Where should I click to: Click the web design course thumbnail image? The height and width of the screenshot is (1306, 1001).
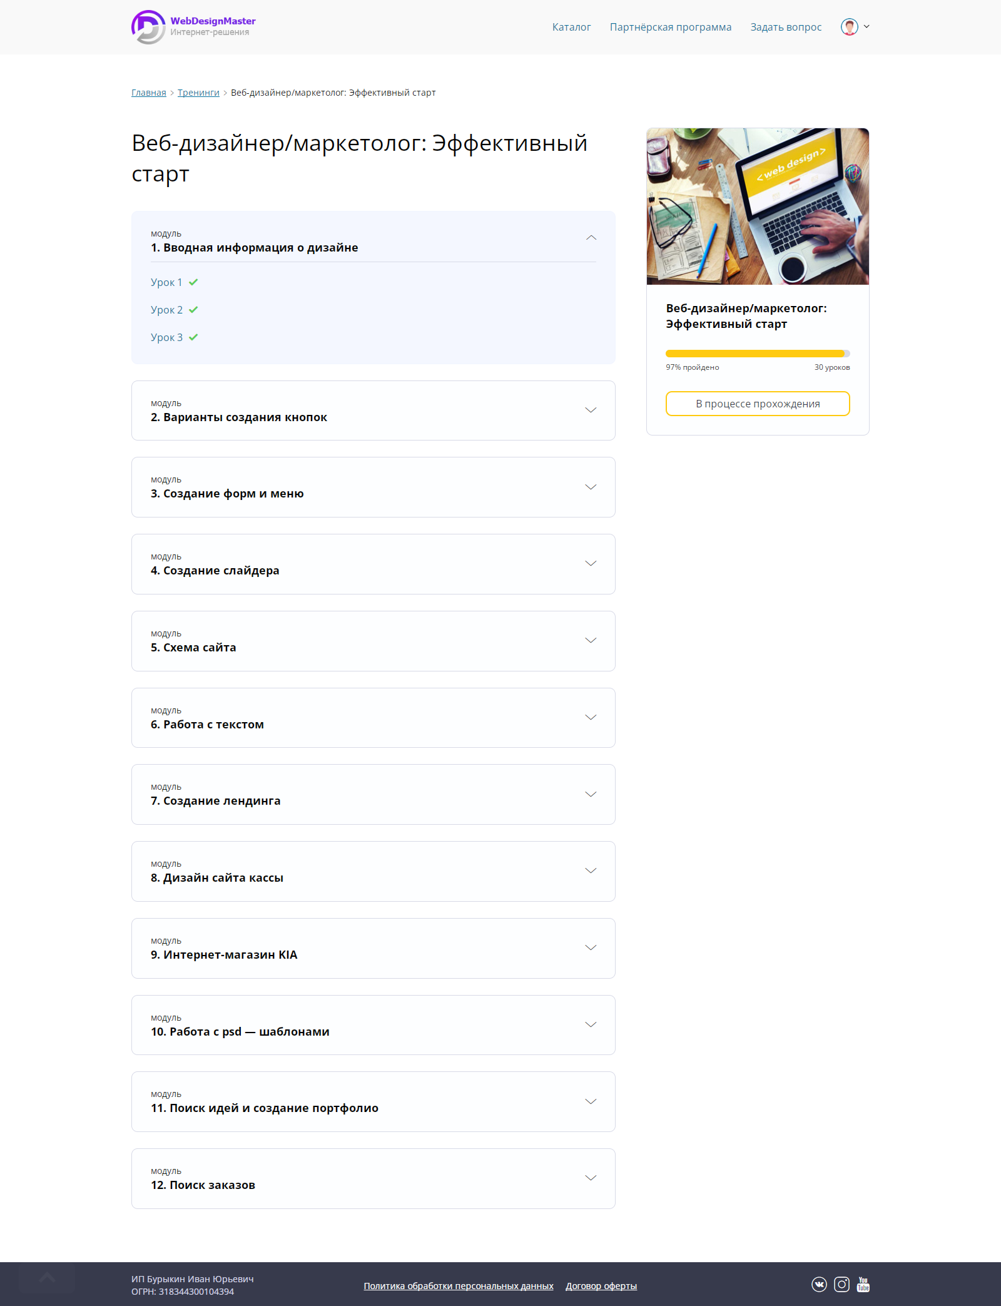(x=758, y=207)
